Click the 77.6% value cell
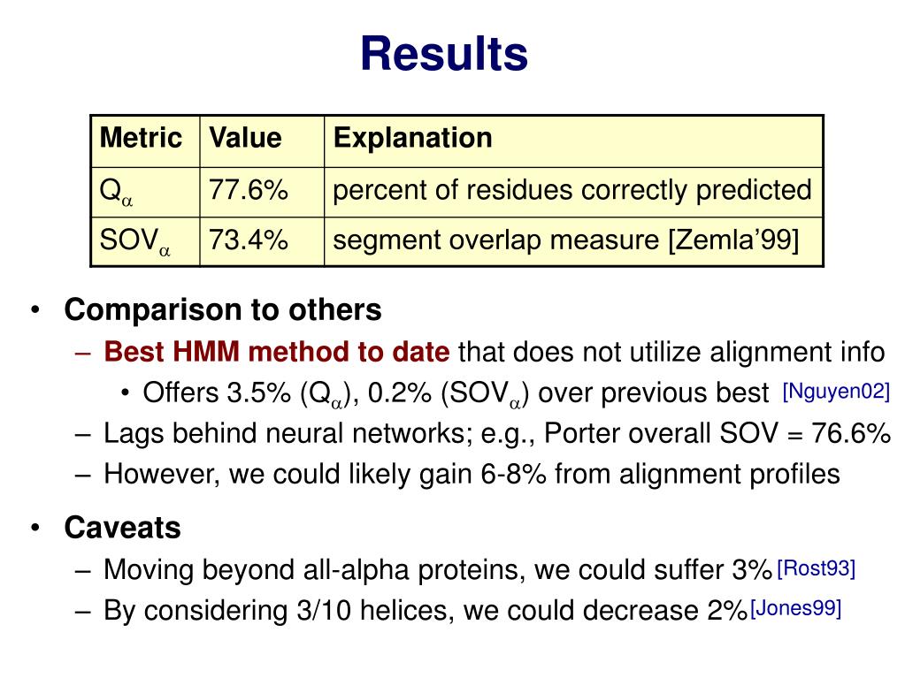The height and width of the screenshot is (678, 905). (x=262, y=193)
